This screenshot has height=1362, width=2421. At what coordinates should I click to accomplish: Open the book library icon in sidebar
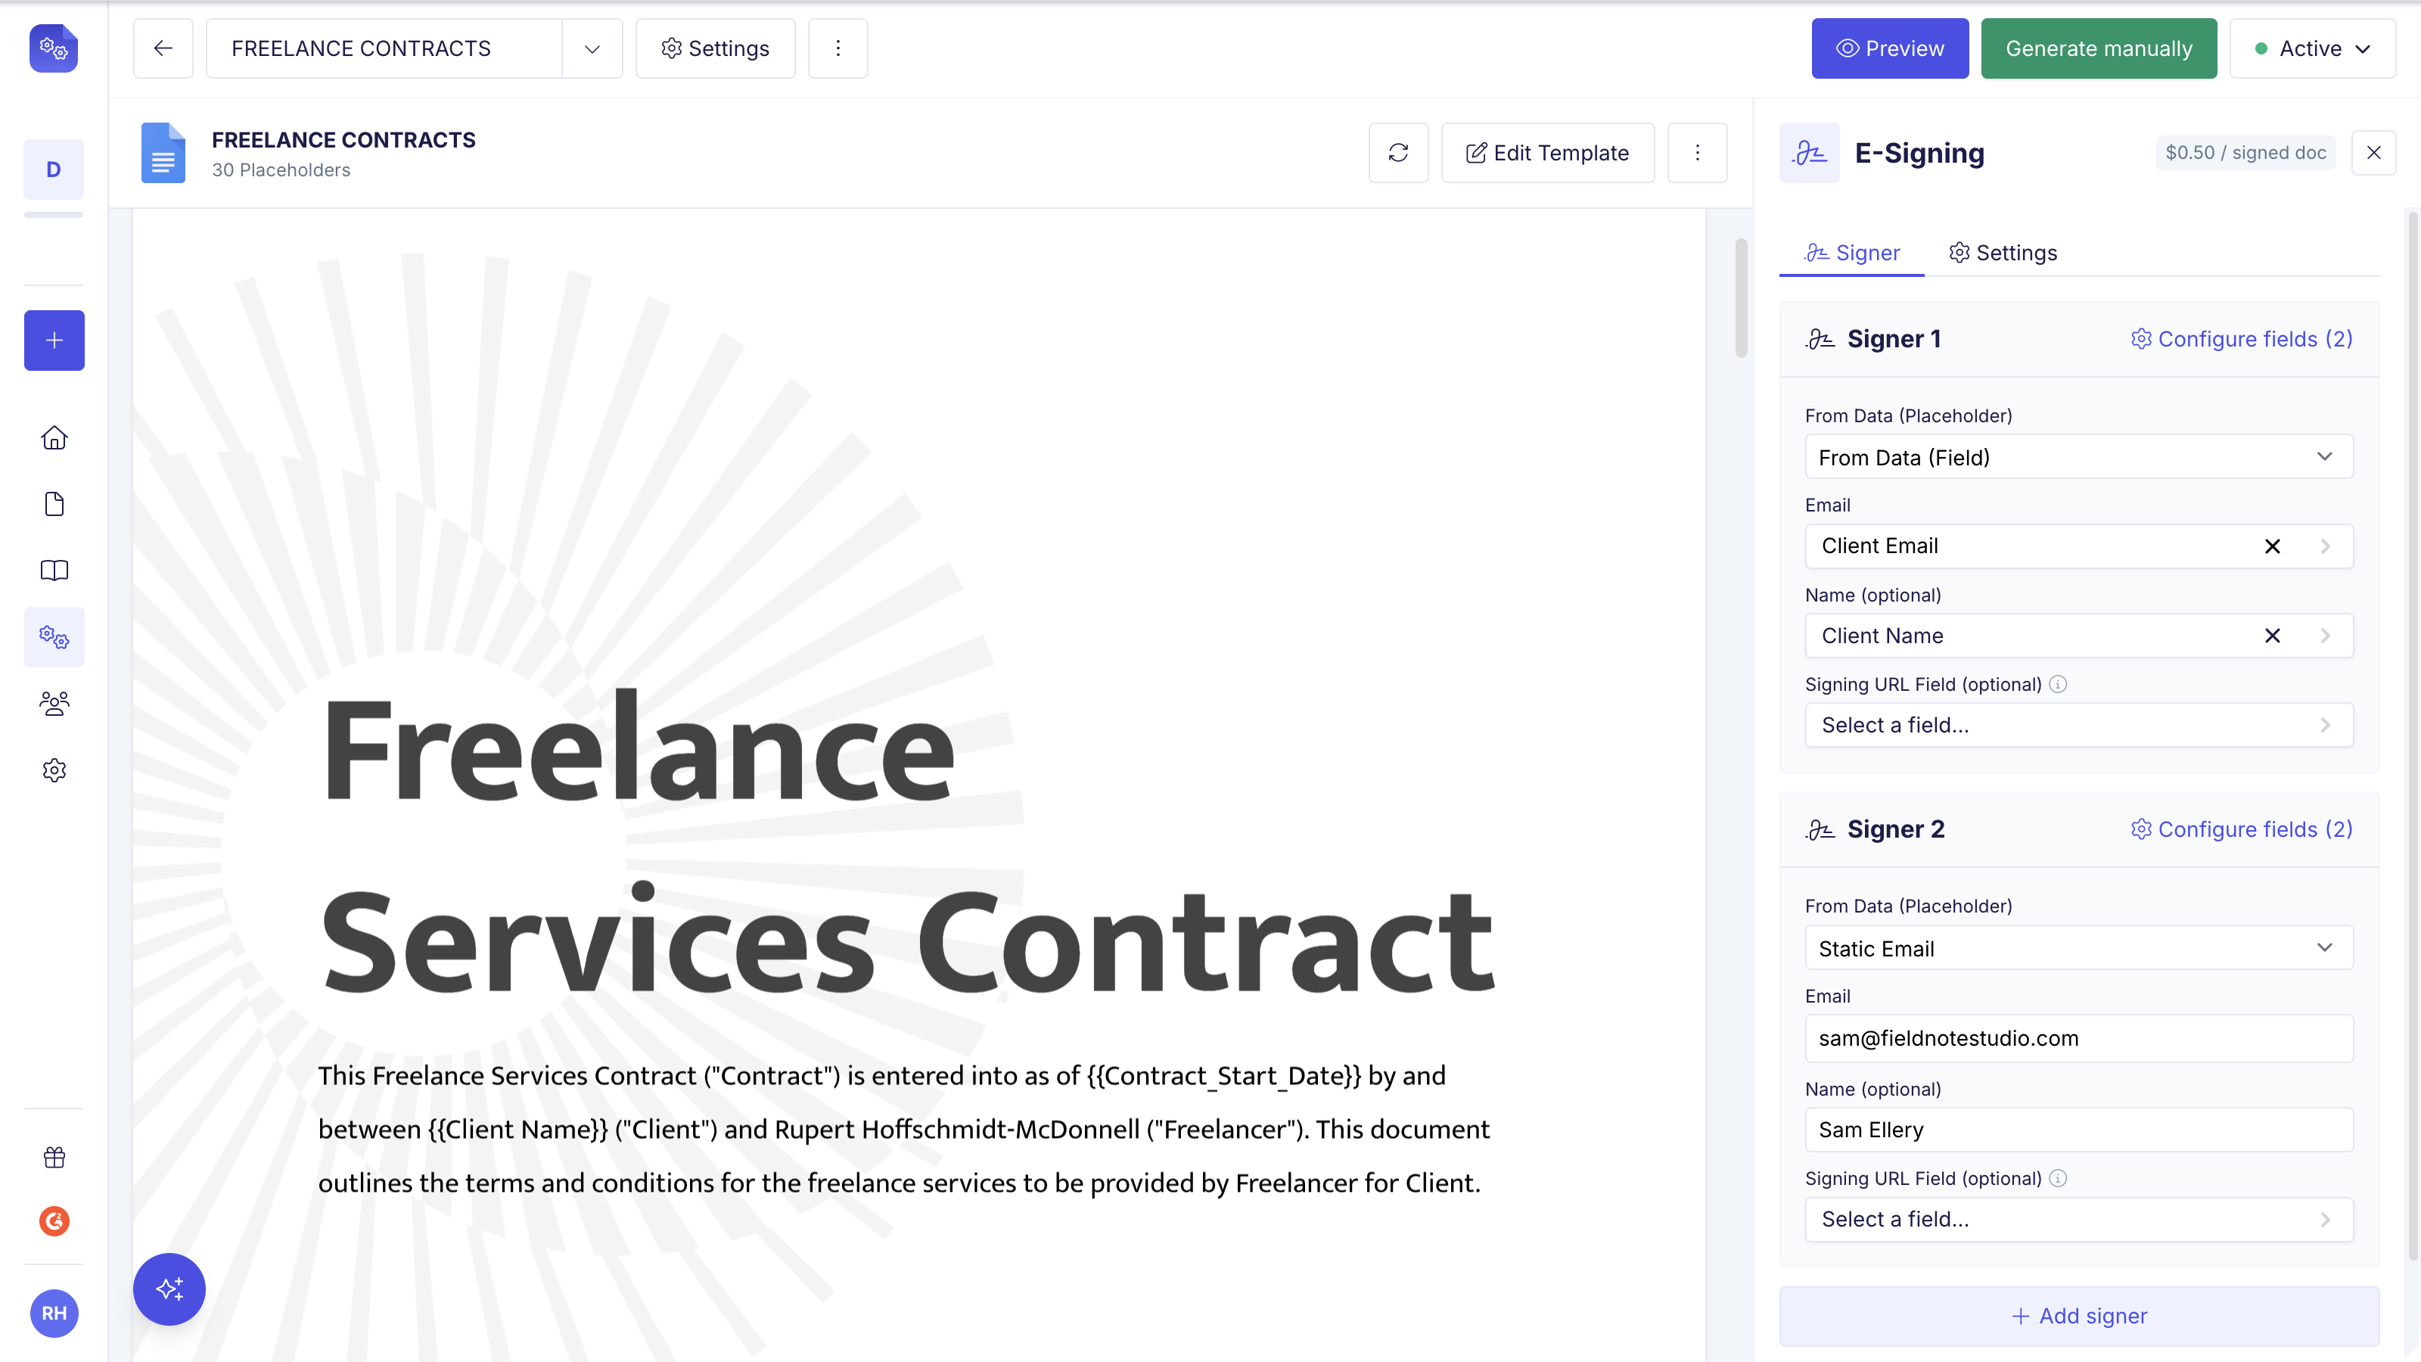tap(54, 571)
